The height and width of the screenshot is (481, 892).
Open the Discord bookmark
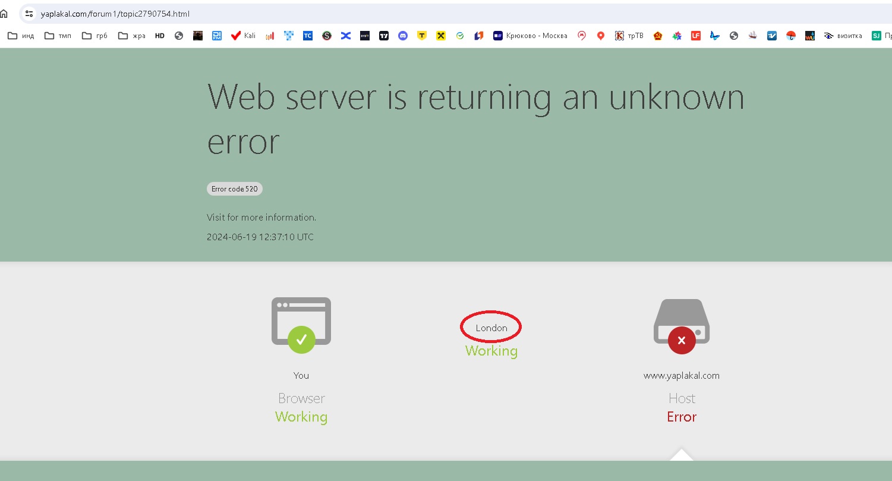(403, 36)
